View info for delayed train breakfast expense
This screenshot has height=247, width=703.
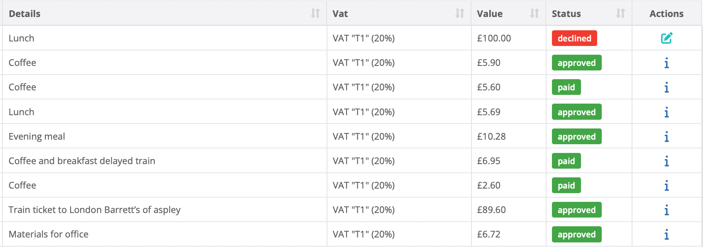pyautogui.click(x=666, y=161)
